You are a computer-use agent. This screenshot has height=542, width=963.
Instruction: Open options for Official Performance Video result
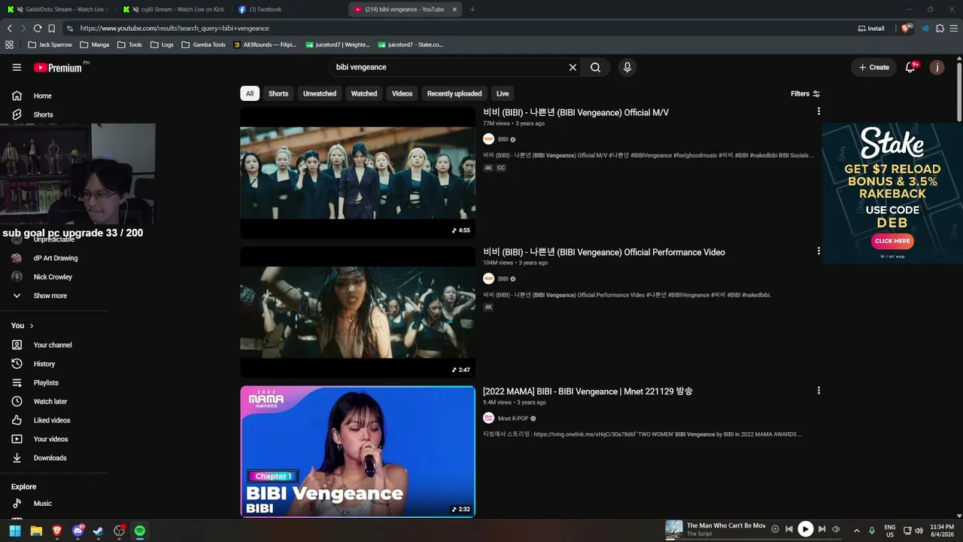[819, 251]
